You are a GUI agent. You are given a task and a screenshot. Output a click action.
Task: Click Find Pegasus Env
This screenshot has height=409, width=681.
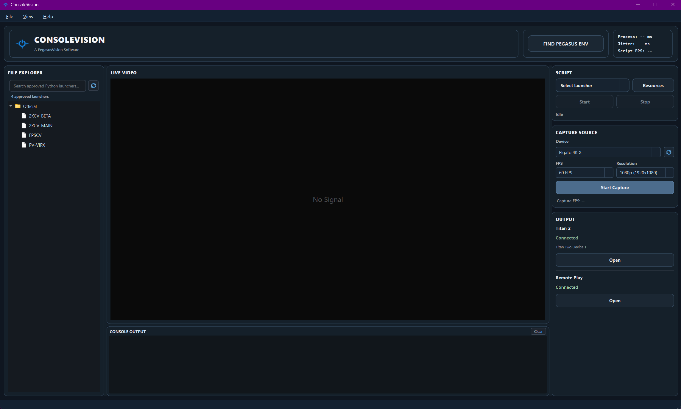pyautogui.click(x=565, y=43)
